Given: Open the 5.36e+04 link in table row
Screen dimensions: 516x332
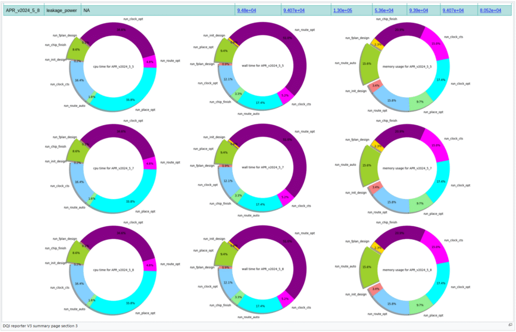Looking at the screenshot, I should [383, 11].
